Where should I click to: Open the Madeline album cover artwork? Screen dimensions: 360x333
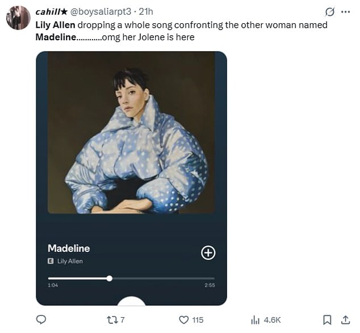(x=131, y=133)
